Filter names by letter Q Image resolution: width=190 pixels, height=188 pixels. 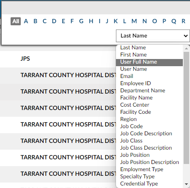(174, 21)
